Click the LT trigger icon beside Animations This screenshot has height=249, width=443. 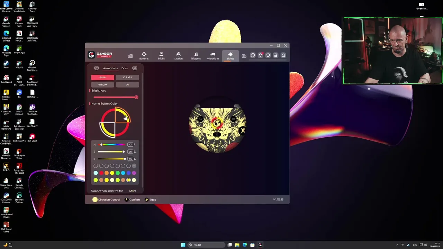pyautogui.click(x=97, y=68)
